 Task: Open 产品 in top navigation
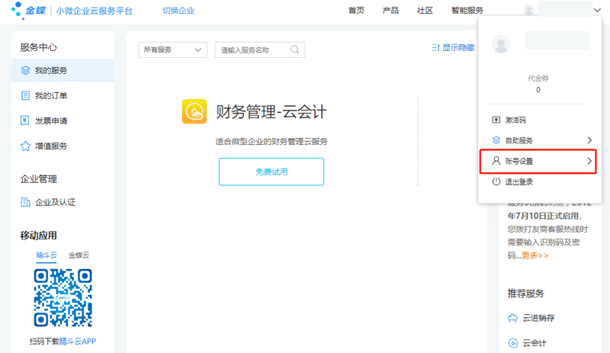(x=390, y=11)
